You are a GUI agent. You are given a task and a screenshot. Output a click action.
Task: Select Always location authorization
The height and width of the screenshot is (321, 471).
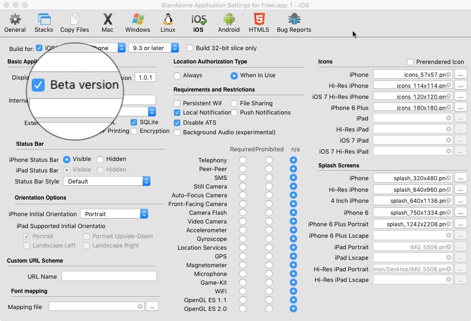click(177, 75)
